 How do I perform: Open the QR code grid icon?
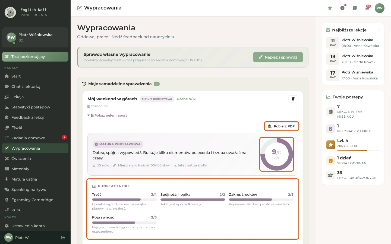coord(355,8)
